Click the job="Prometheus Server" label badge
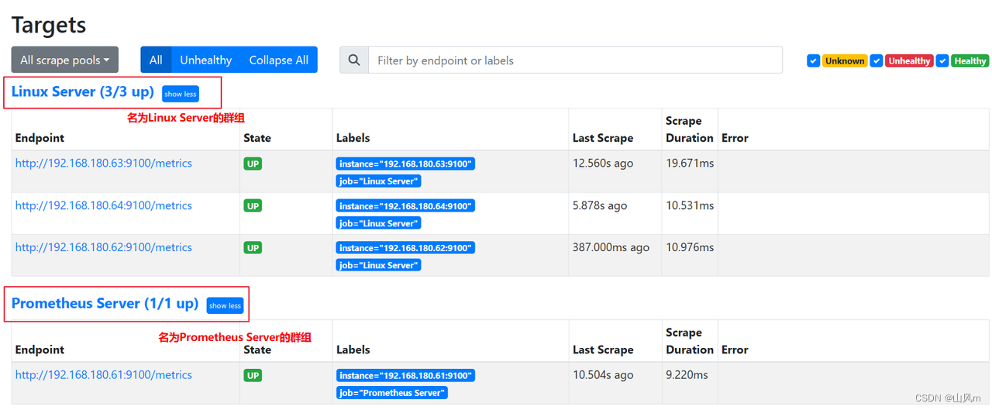The width and height of the screenshot is (992, 410). pos(392,392)
